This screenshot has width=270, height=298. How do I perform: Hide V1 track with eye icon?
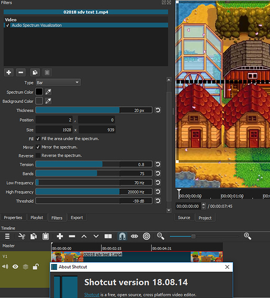(x=15, y=266)
